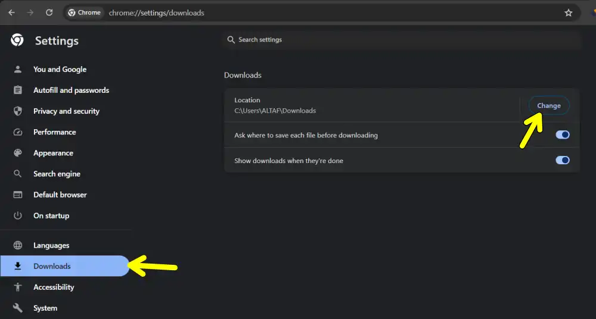Click the person icon for You and Google
The width and height of the screenshot is (596, 319).
tap(17, 69)
